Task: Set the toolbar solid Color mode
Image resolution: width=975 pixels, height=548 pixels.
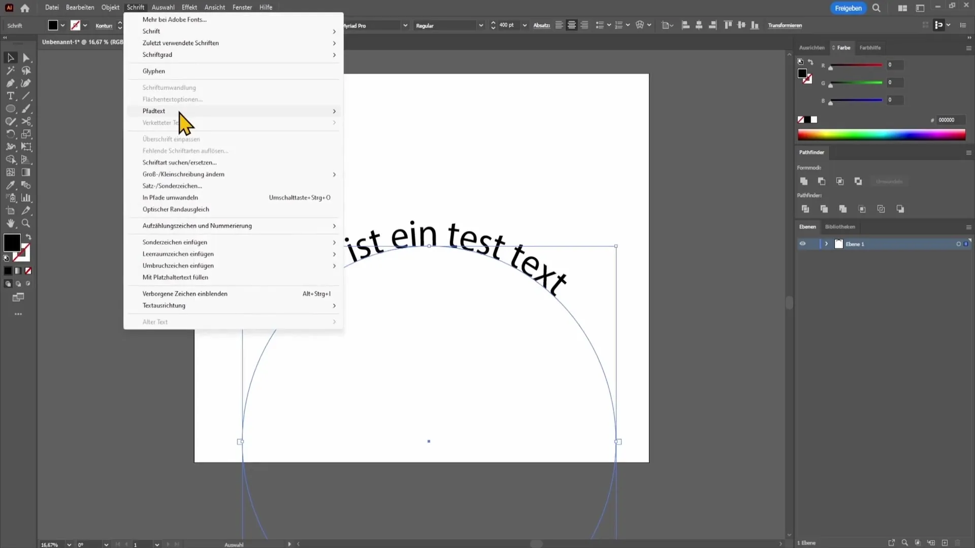Action: tap(8, 271)
